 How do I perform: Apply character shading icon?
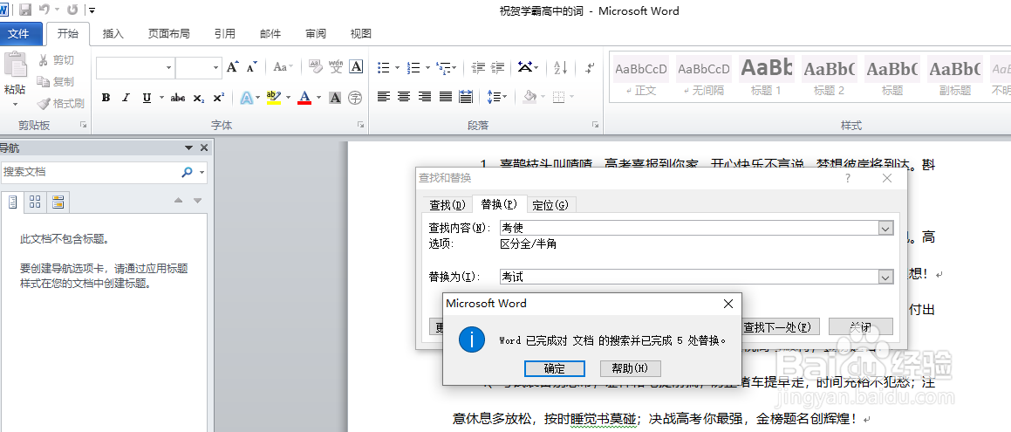[x=335, y=98]
